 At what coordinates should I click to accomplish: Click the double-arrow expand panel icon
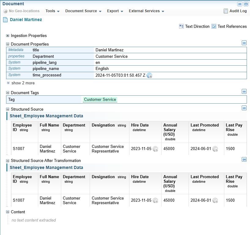pos(240,4)
